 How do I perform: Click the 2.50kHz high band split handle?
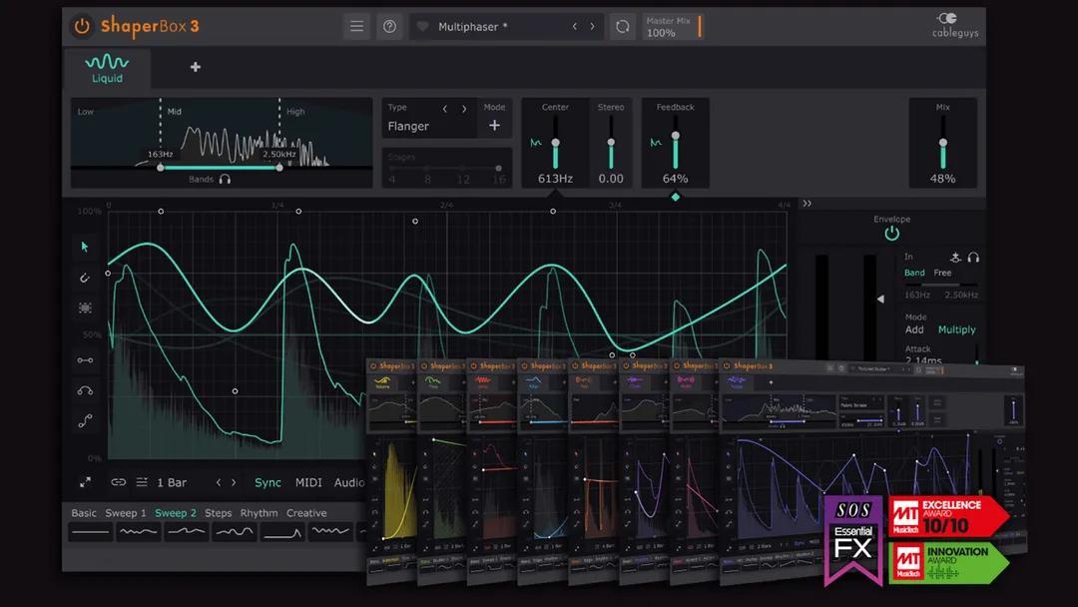279,167
